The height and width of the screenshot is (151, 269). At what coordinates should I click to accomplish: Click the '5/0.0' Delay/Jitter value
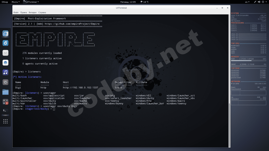coord(118,88)
